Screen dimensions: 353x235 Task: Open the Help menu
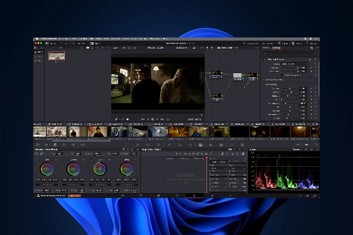click(x=165, y=39)
